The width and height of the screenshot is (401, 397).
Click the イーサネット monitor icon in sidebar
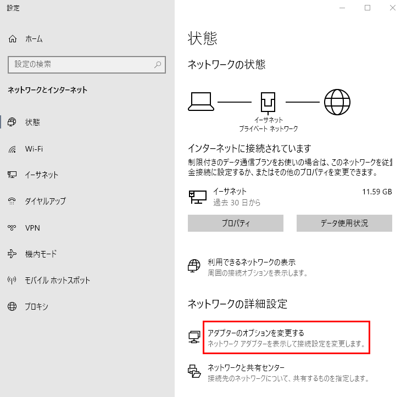tap(12, 175)
